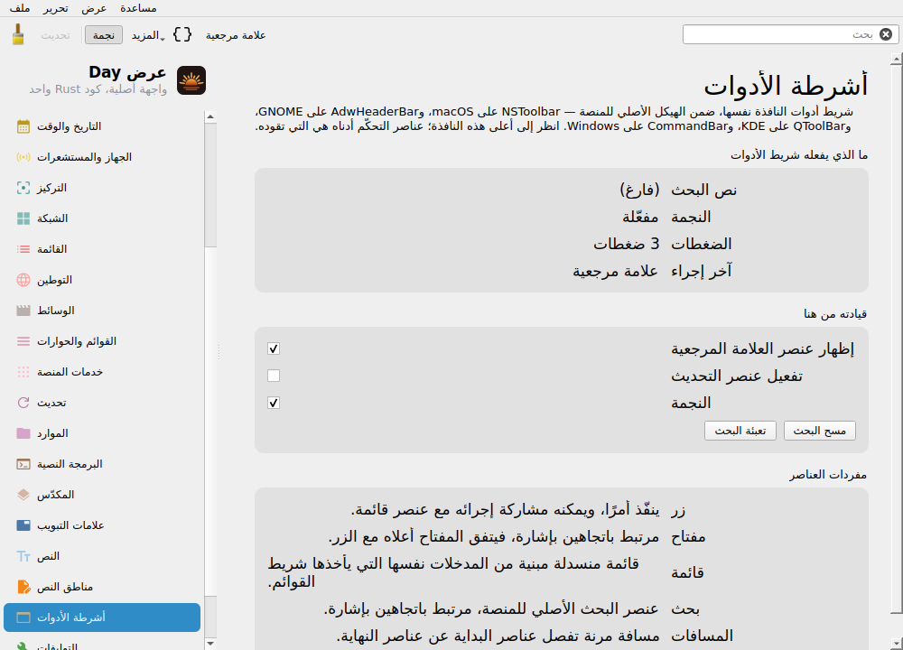Click sidebar scrollbar up arrow
The height and width of the screenshot is (650, 903).
[x=210, y=116]
